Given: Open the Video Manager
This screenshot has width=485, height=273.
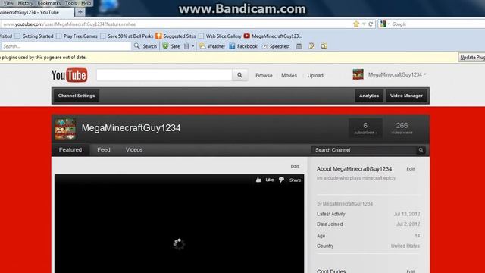Looking at the screenshot, I should pyautogui.click(x=406, y=96).
